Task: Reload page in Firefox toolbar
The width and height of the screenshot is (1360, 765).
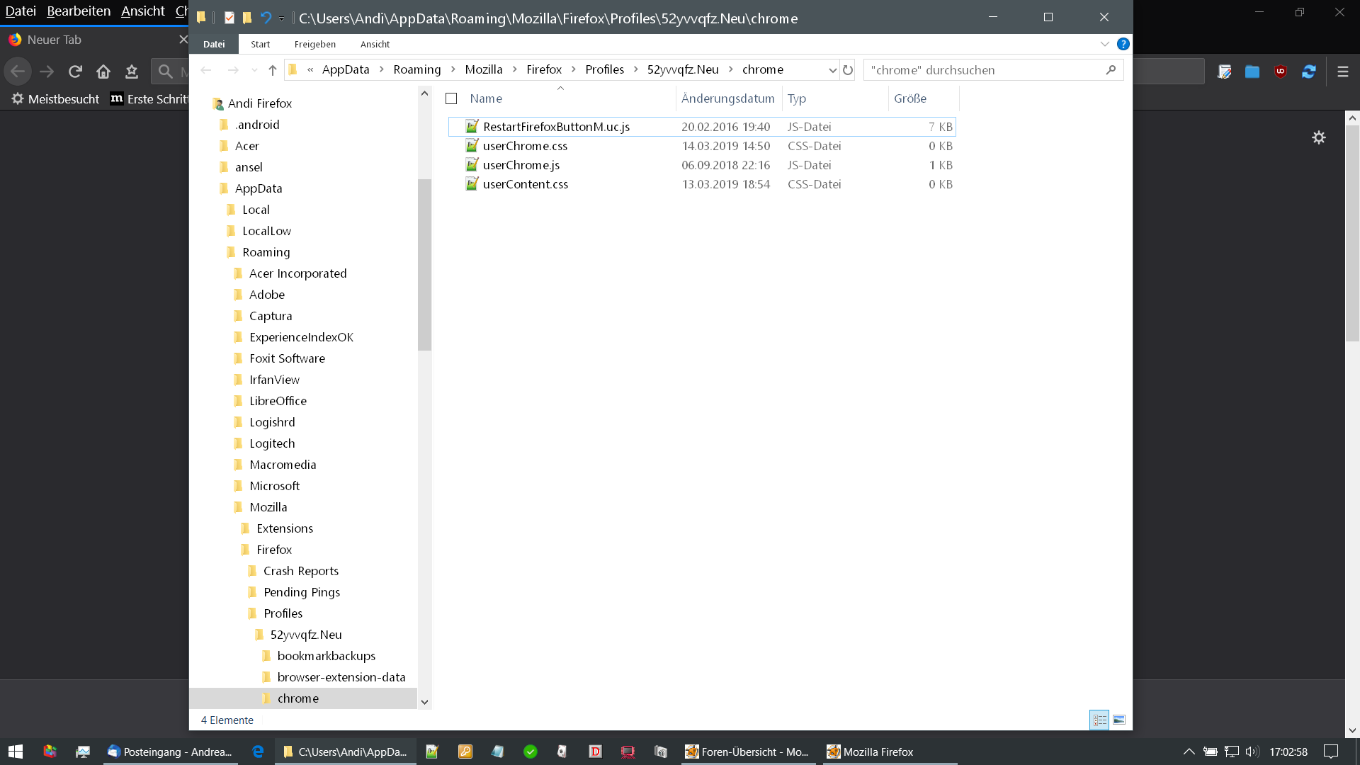Action: 75,72
